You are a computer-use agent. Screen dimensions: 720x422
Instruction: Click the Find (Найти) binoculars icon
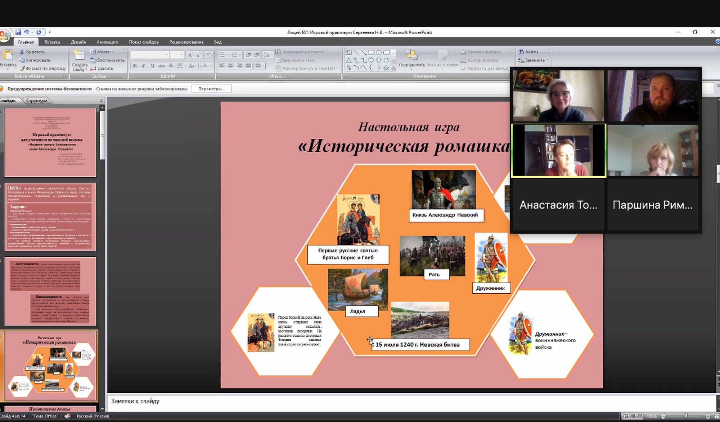click(521, 52)
